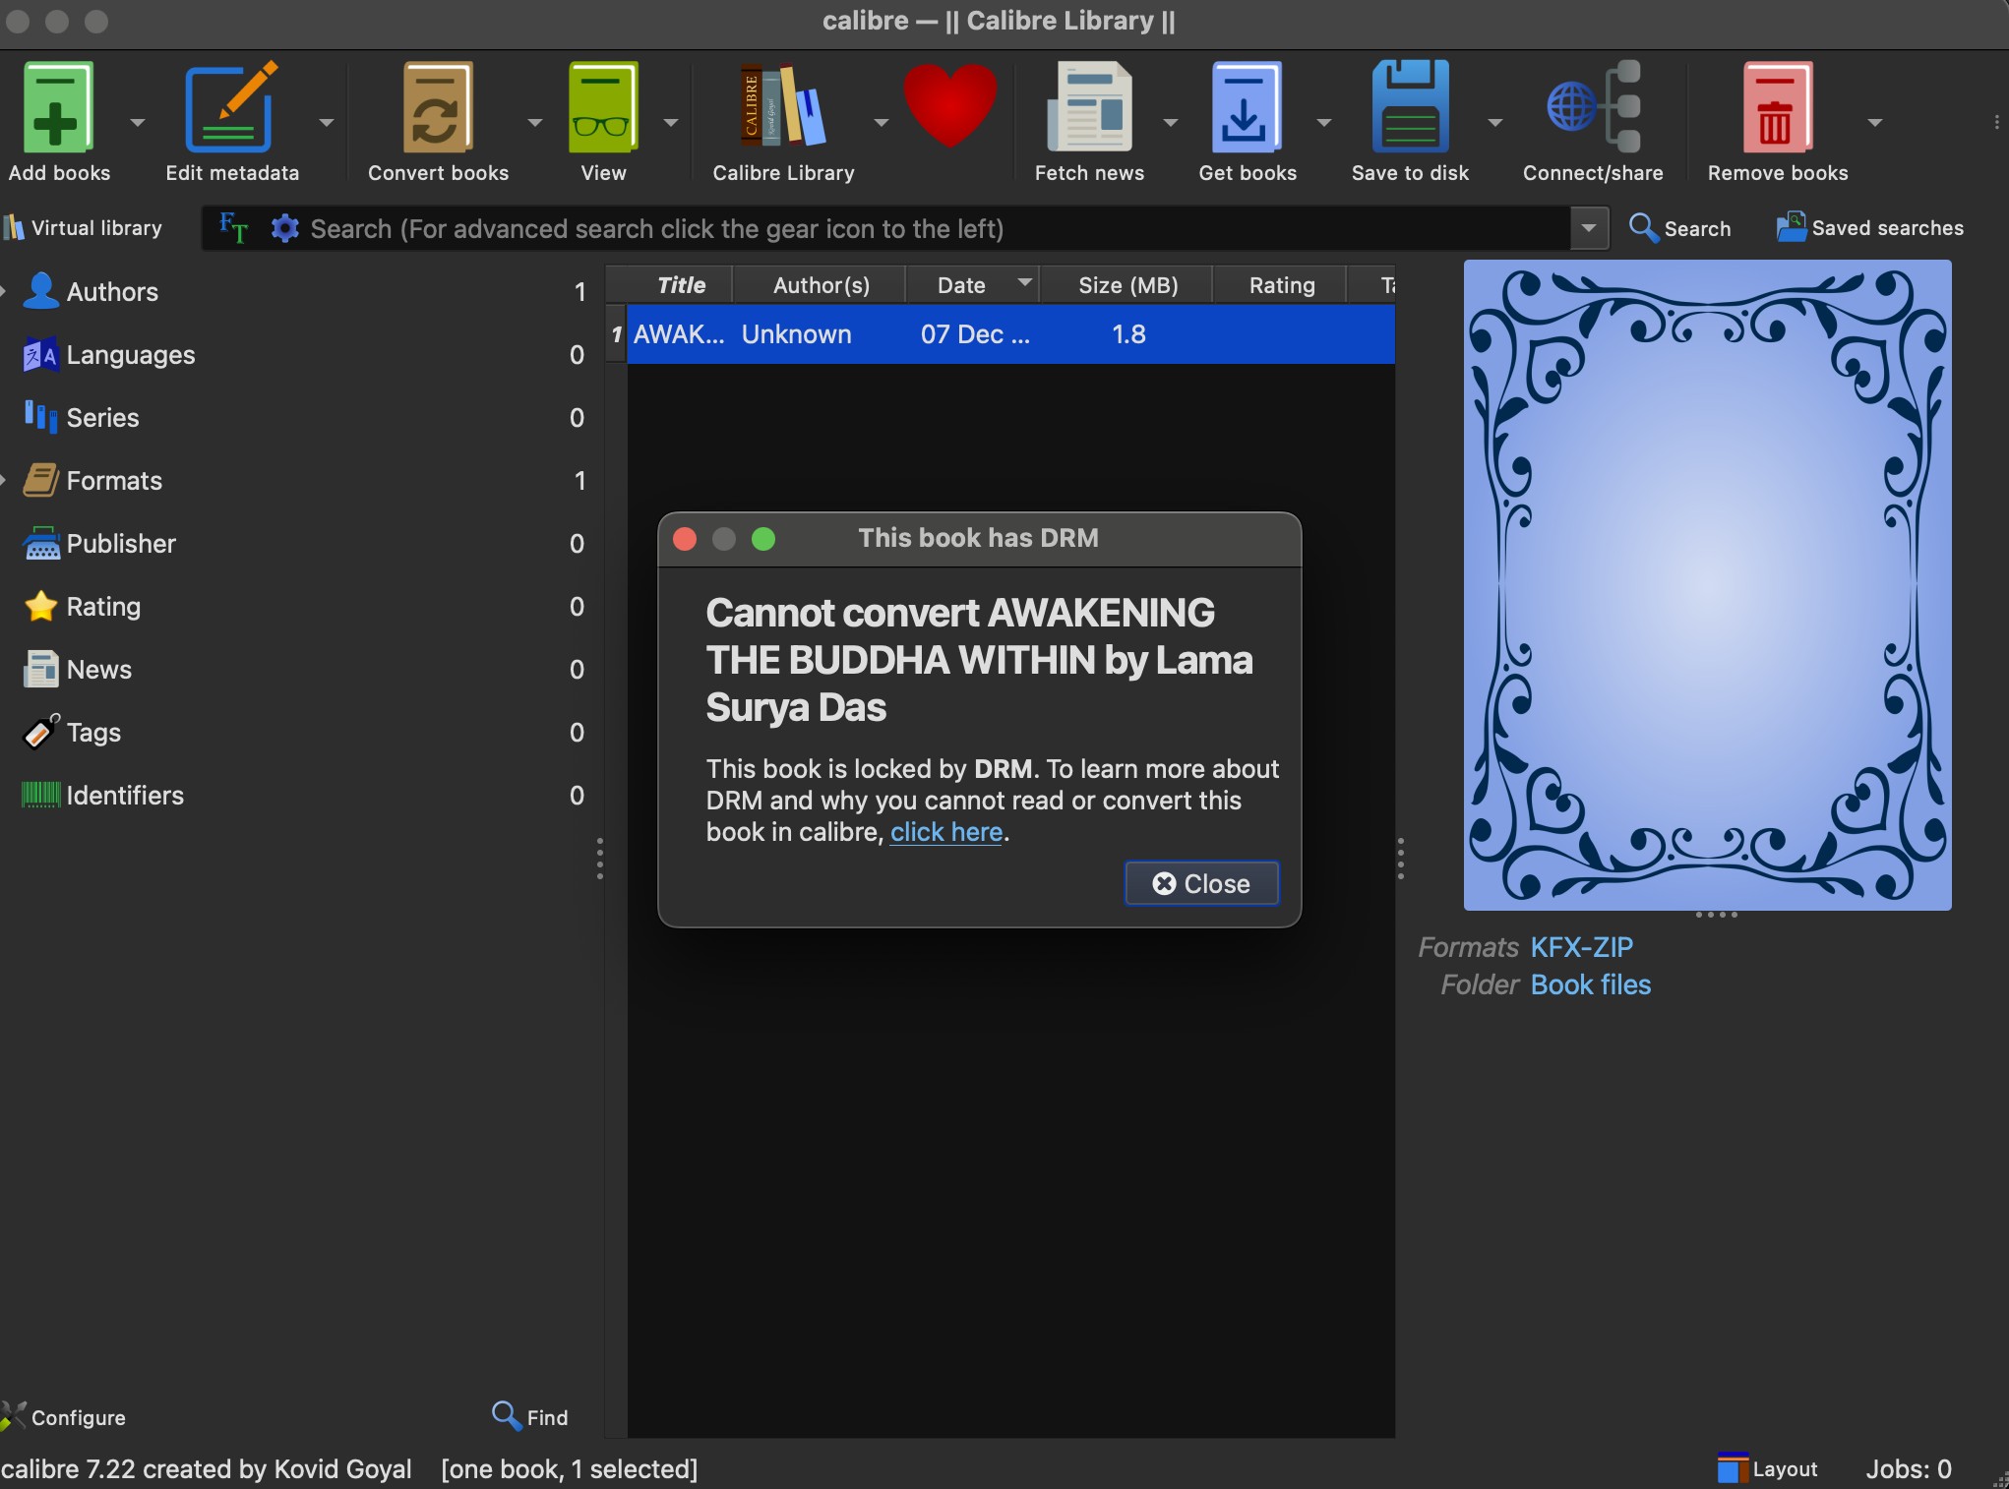
Task: Open the Saved searches menu
Action: coord(1871,227)
